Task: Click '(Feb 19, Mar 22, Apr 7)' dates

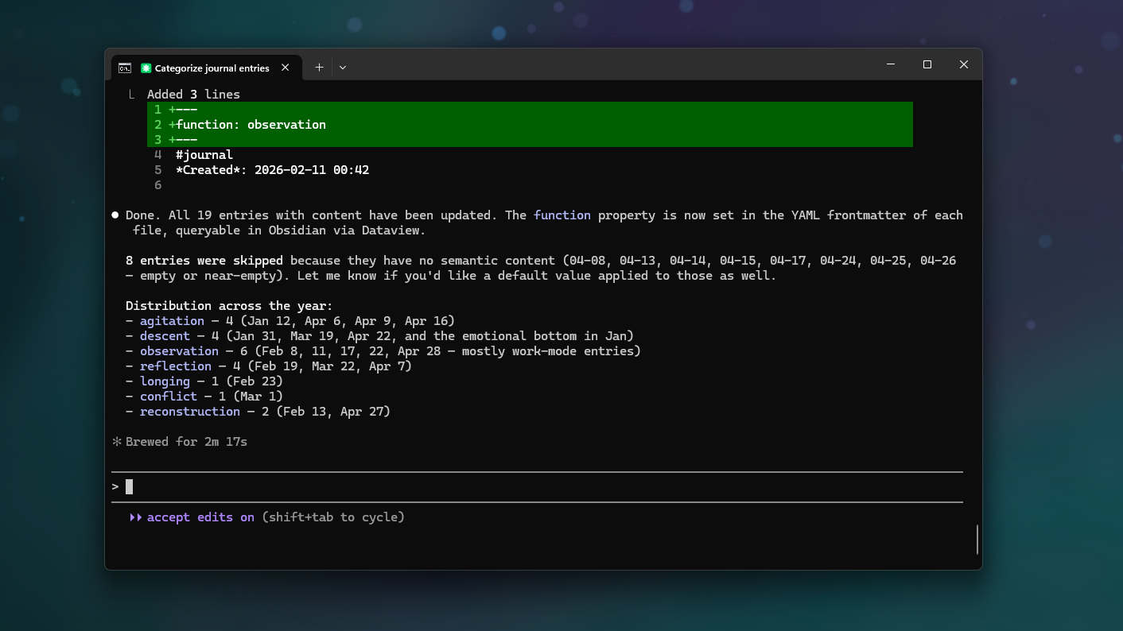Action: 329,366
